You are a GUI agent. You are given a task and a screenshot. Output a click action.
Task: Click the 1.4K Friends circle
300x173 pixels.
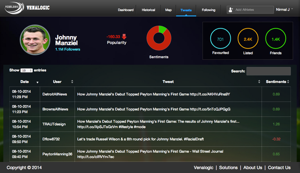pos(276,38)
